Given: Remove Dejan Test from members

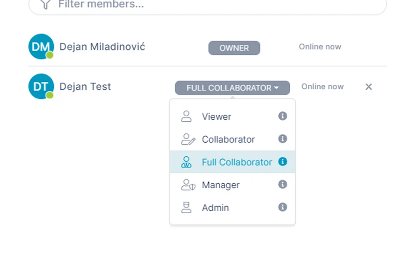Looking at the screenshot, I should click(x=369, y=87).
